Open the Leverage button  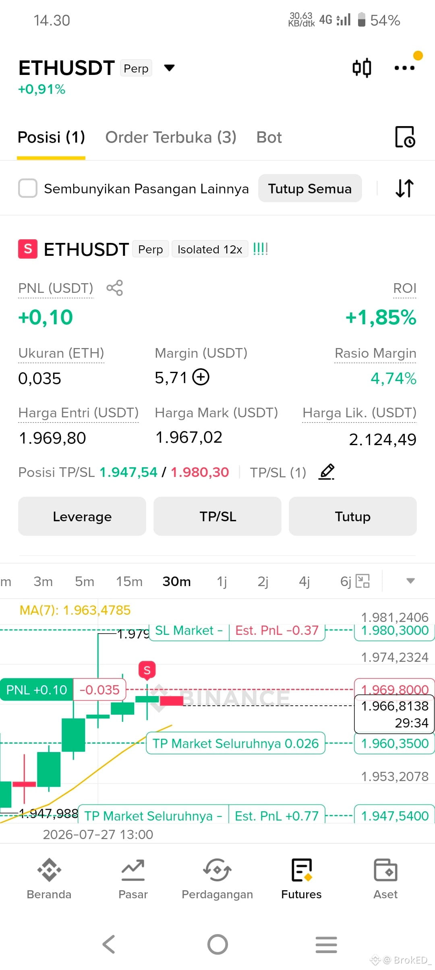[x=82, y=516]
